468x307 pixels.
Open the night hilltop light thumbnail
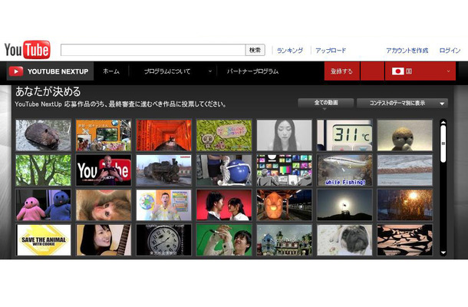(344, 205)
